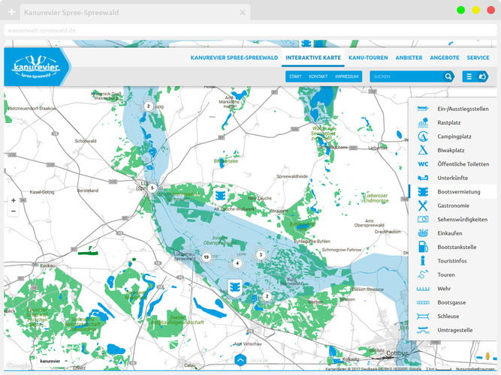Zoom in with the map plus button

(x=13, y=200)
